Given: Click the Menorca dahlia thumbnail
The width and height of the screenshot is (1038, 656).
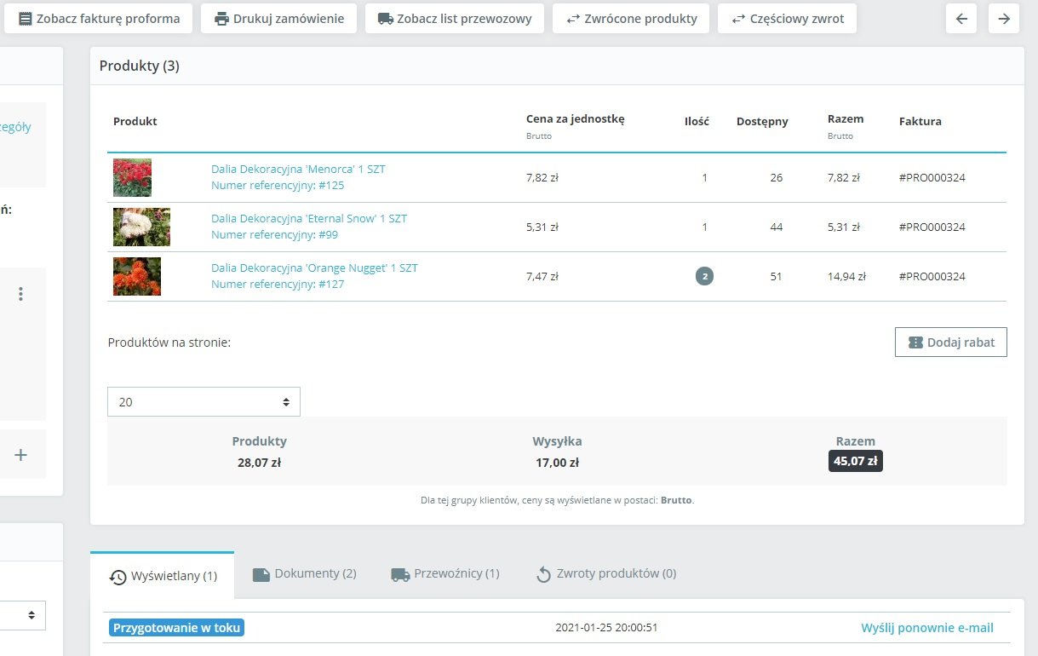Looking at the screenshot, I should 132,177.
